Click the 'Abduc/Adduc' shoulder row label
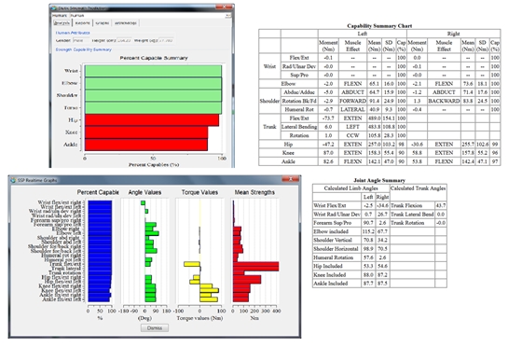The image size is (508, 347). 299,92
